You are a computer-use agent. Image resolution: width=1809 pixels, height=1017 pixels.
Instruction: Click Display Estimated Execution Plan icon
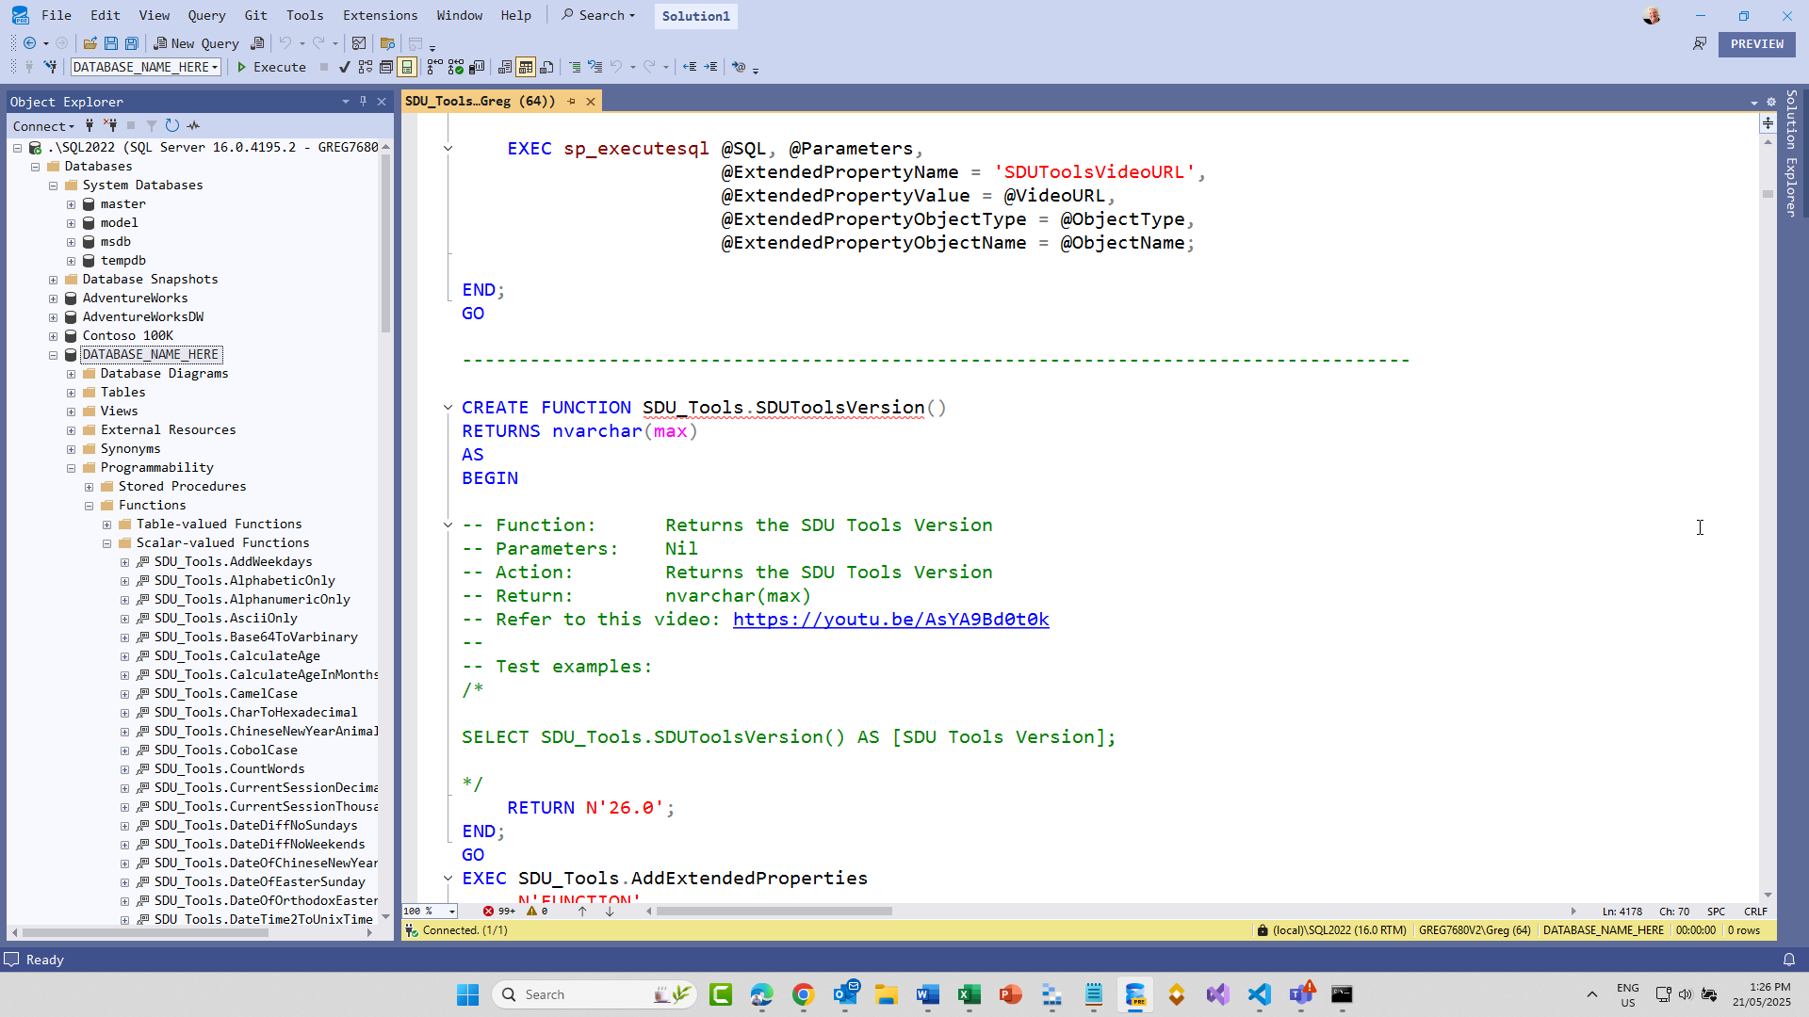[x=366, y=67]
